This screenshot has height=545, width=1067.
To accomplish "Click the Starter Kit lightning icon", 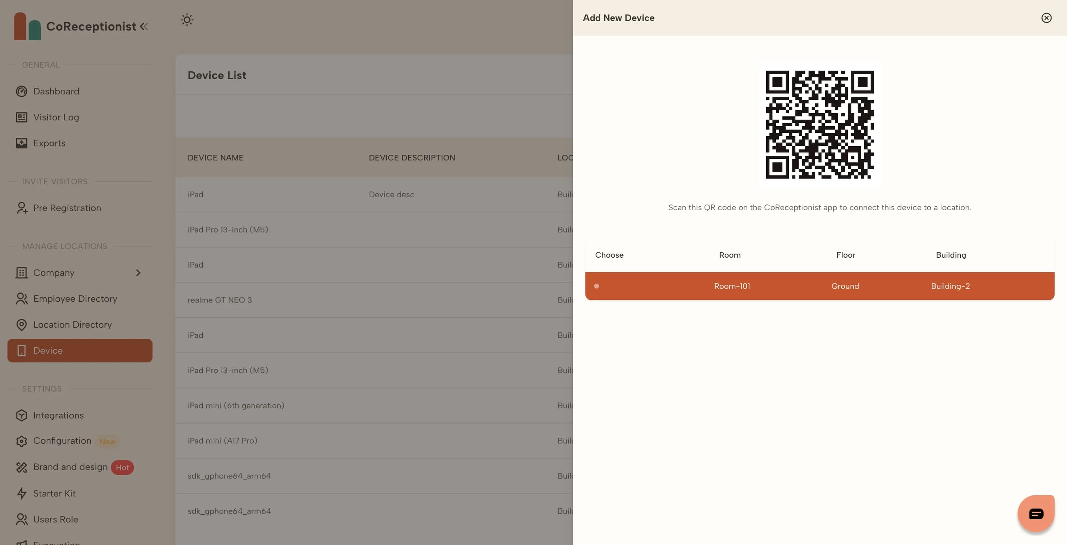I will tap(21, 493).
